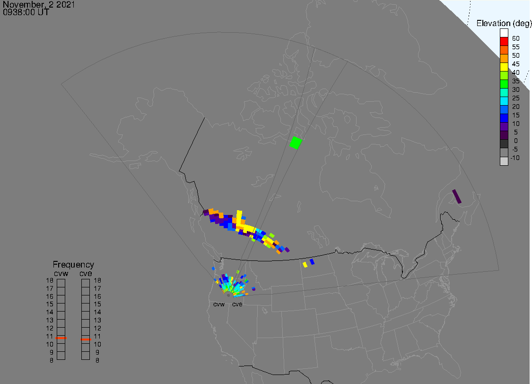Click the 'Elevation (deg)' legend title
The width and height of the screenshot is (532, 384).
[504, 23]
